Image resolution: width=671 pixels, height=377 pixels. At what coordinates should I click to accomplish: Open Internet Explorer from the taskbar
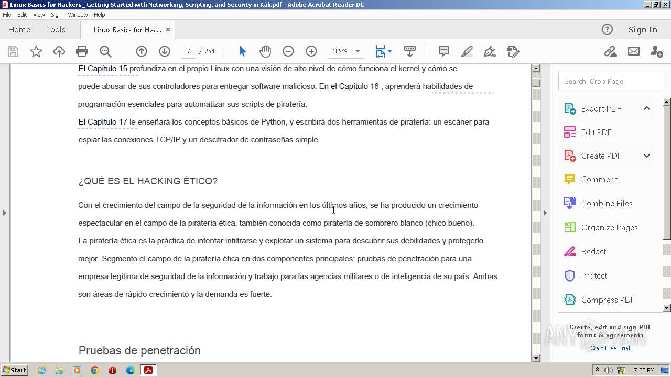pyautogui.click(x=41, y=370)
